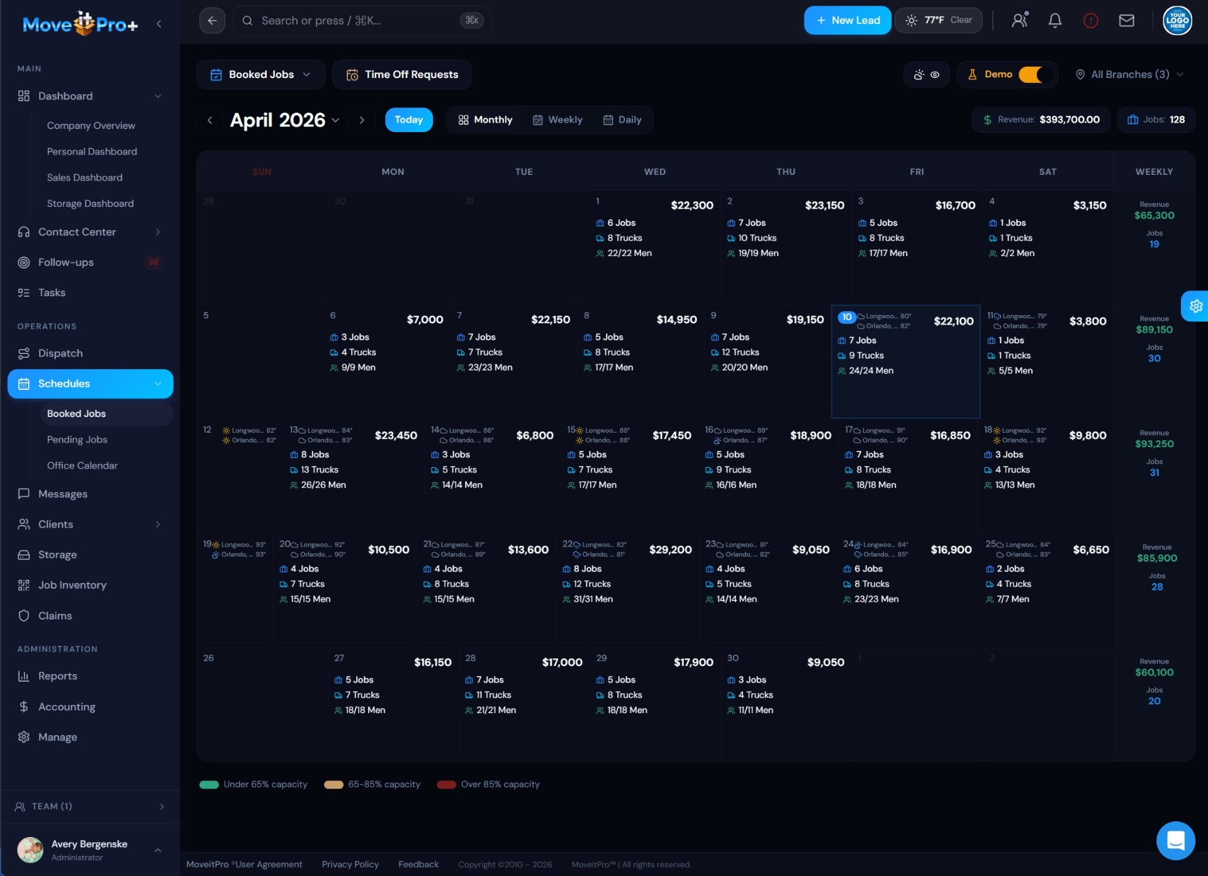The image size is (1208, 876).
Task: Go to previous month arrow
Action: click(x=210, y=120)
